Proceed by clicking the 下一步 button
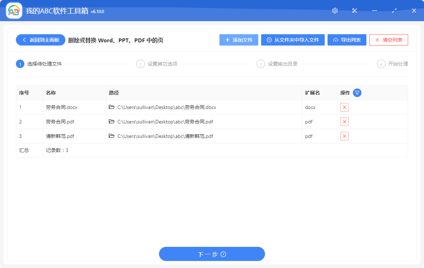This screenshot has width=424, height=268. pos(212,254)
